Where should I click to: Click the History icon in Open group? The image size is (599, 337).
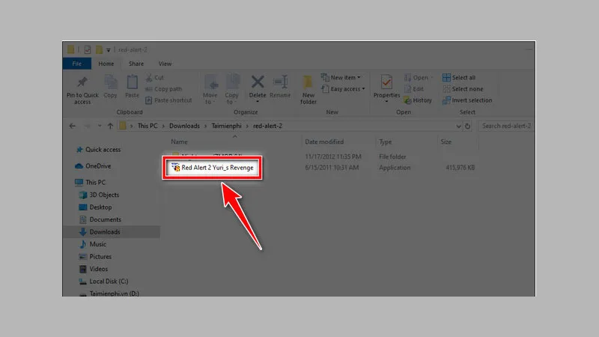click(x=417, y=100)
